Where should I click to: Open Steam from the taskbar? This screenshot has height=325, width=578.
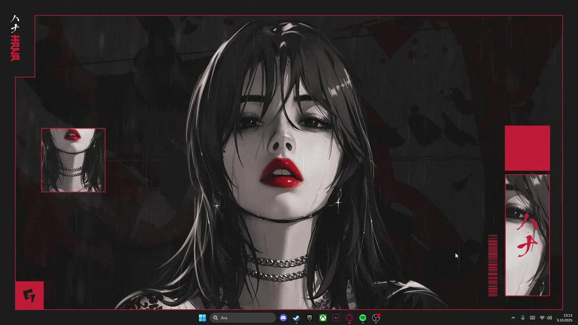[296, 318]
